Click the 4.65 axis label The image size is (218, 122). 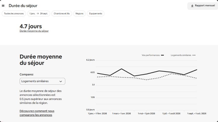pos(92,72)
